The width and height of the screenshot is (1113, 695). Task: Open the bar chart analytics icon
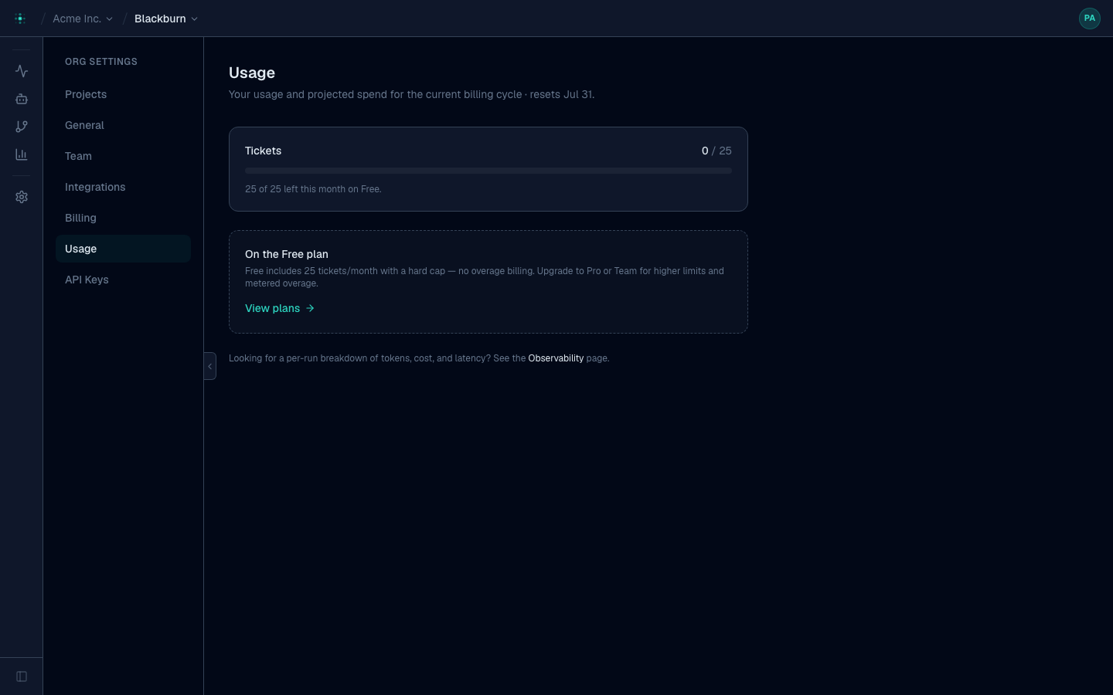(x=22, y=154)
